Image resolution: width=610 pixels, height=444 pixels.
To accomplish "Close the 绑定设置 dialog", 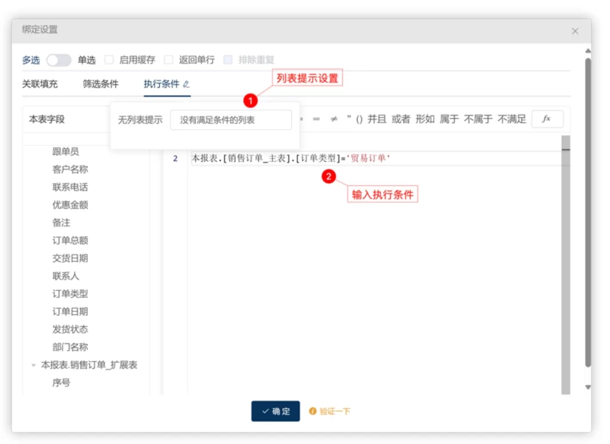I will (x=575, y=31).
